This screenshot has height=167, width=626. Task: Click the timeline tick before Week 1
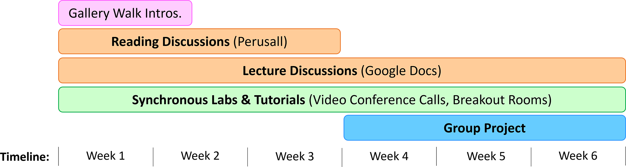click(59, 156)
